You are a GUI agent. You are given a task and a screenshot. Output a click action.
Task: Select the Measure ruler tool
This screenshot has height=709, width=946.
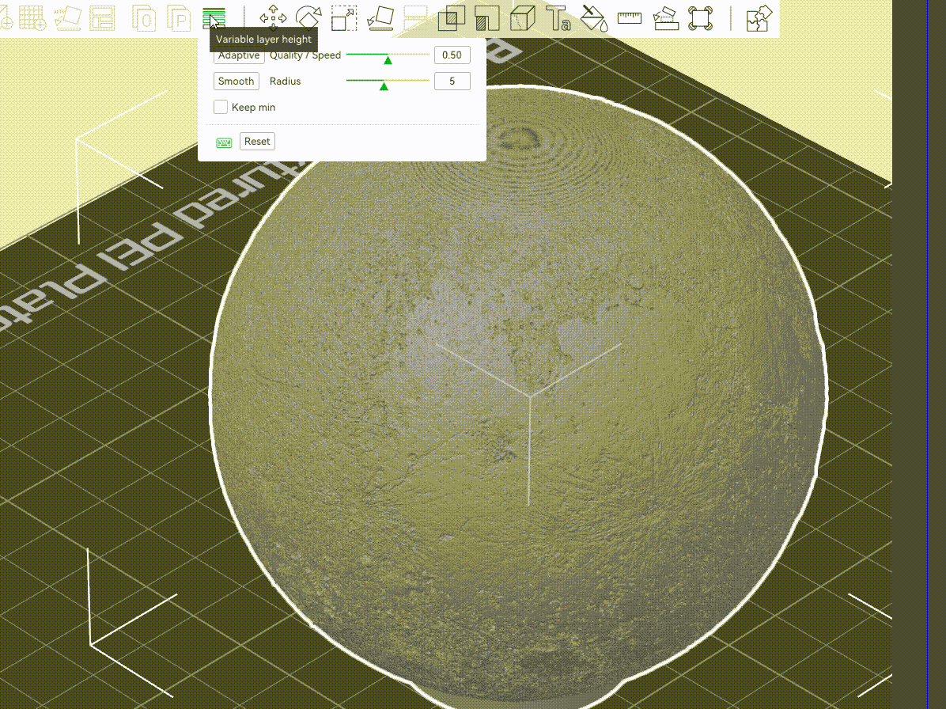(630, 18)
